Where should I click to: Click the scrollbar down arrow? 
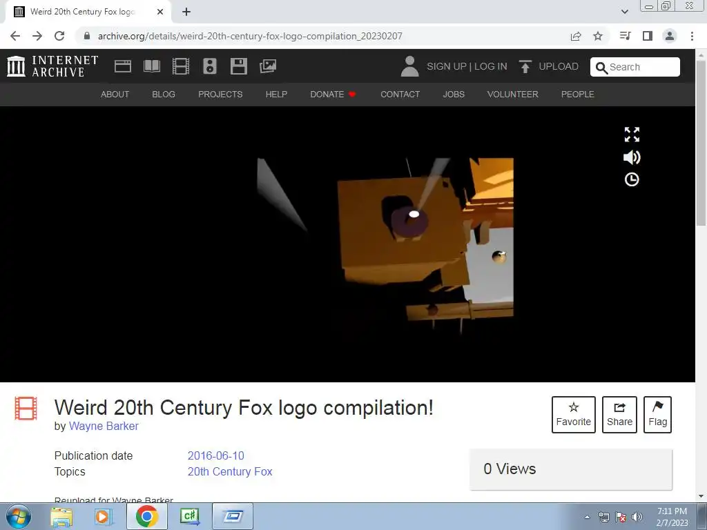701,496
